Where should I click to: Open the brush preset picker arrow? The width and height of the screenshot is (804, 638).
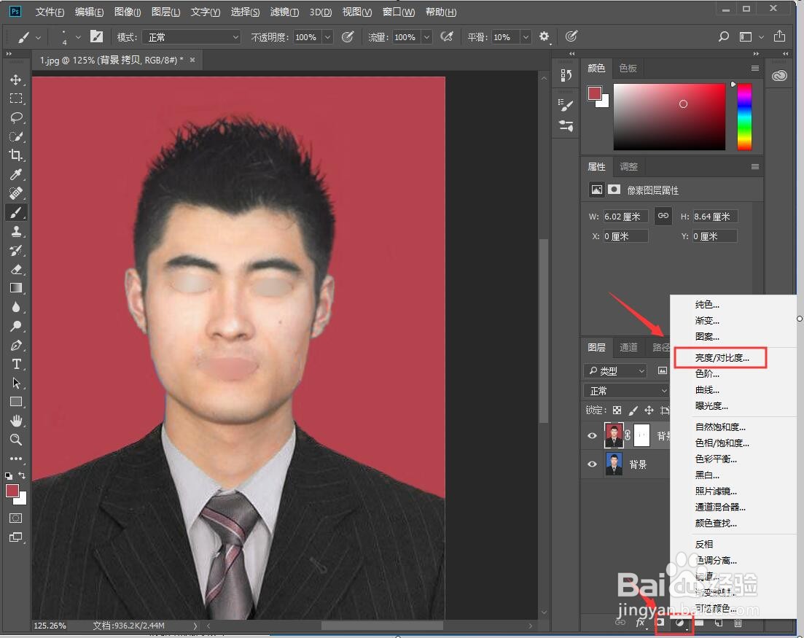coord(78,37)
